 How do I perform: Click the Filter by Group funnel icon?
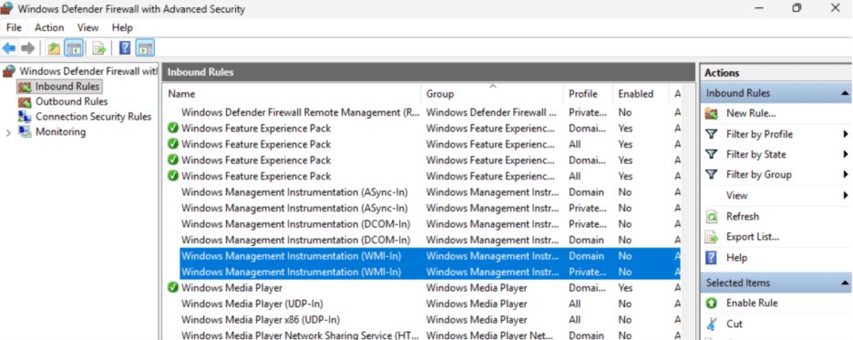712,175
